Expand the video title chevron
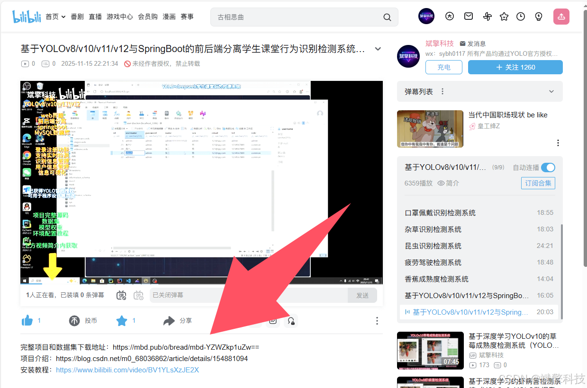The image size is (587, 388). [378, 49]
